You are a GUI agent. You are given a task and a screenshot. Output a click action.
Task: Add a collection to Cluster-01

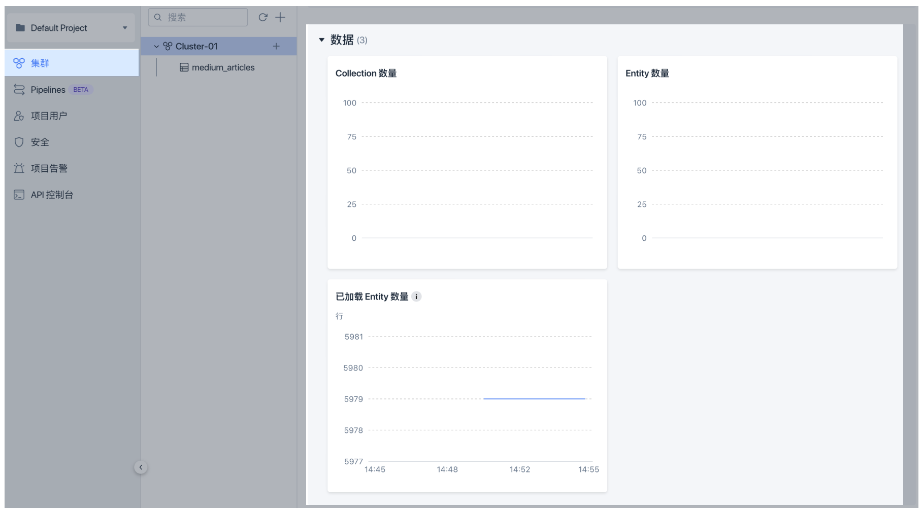[276, 46]
